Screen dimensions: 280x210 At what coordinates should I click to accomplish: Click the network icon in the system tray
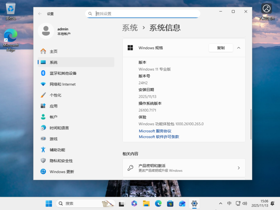238,204
